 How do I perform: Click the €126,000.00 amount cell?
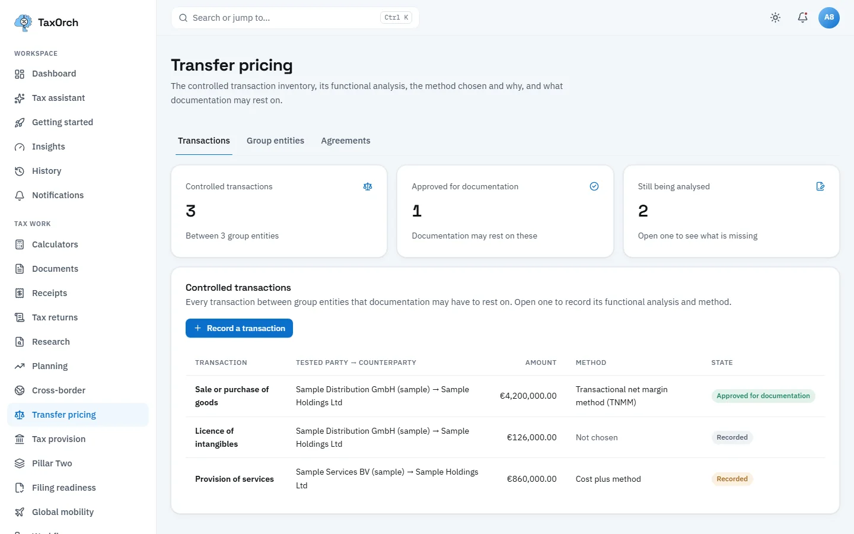(531, 437)
